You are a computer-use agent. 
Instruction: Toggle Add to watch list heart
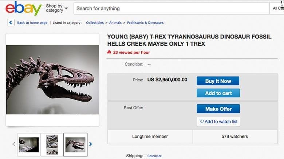(x=201, y=122)
